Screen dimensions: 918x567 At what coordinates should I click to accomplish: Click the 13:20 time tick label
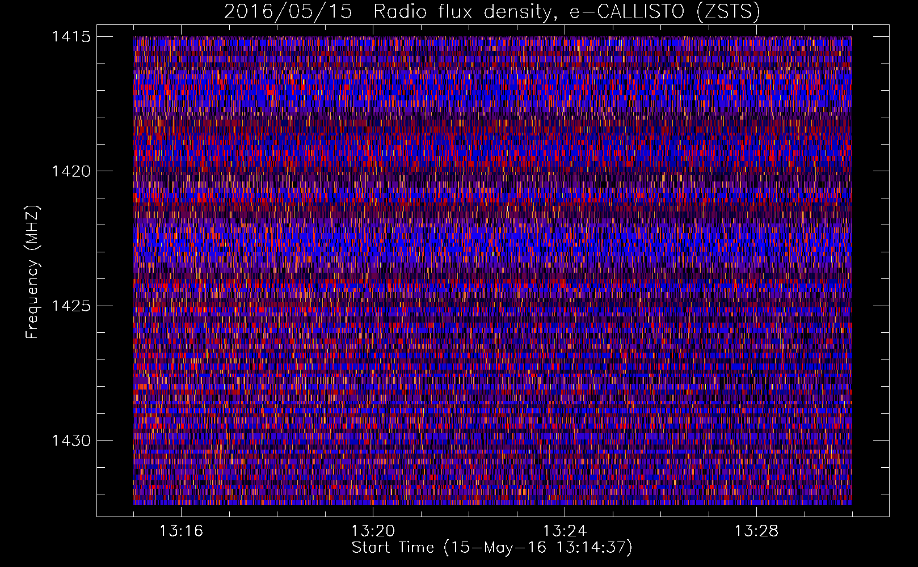[373, 531]
